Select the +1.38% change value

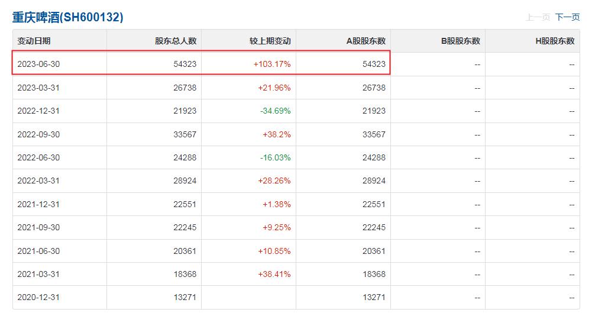coord(276,204)
